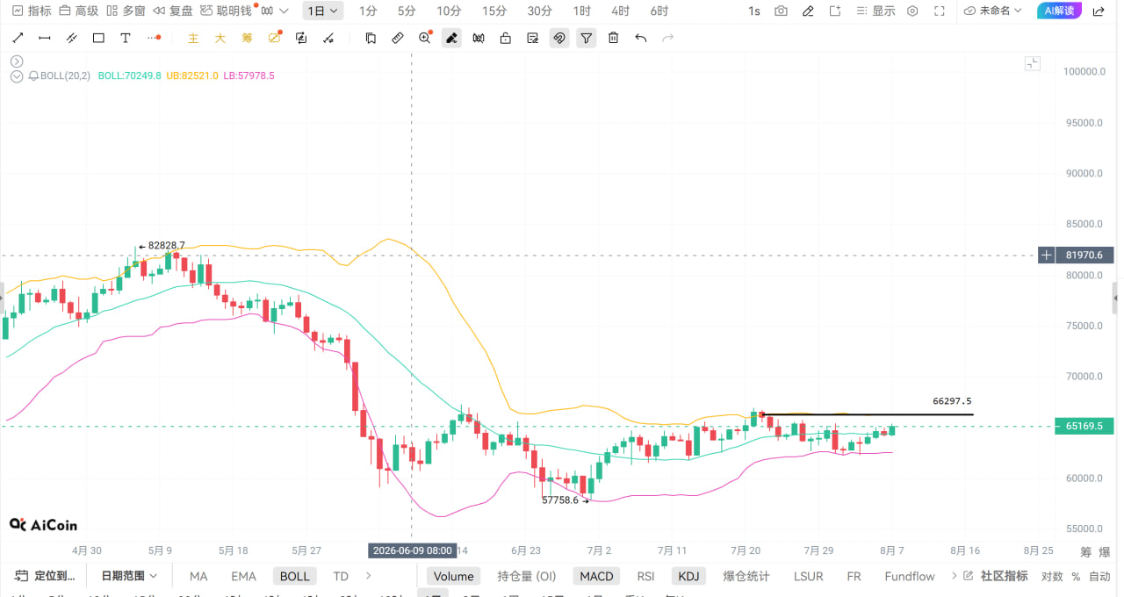Viewport: 1124px width, 597px height.
Task: Select the text annotation tool
Action: [x=126, y=38]
